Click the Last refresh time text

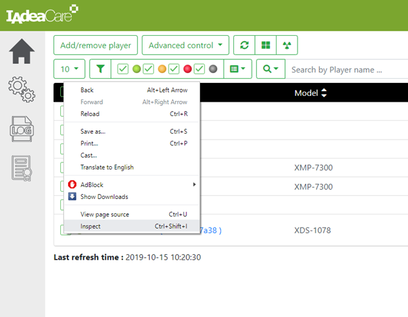click(127, 257)
